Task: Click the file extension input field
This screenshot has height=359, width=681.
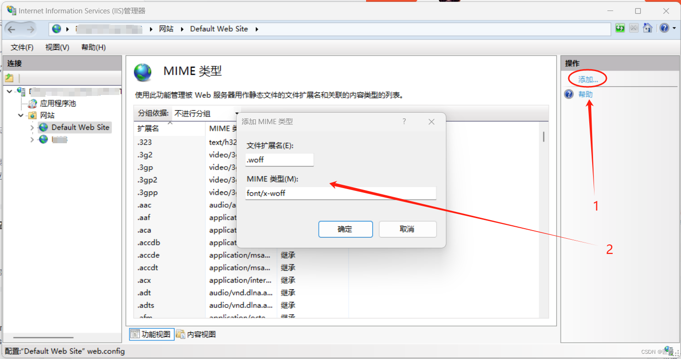Action: point(280,160)
